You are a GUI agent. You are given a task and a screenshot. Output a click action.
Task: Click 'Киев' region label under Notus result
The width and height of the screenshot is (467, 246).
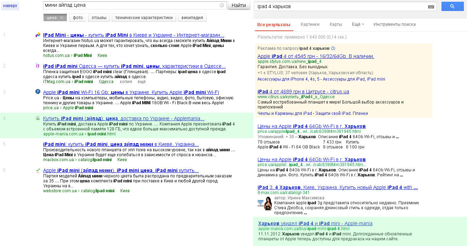102,55
